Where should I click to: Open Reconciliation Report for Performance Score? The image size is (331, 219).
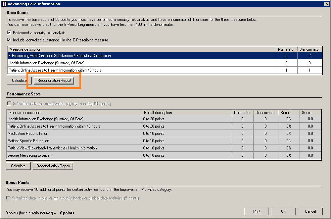click(53, 166)
